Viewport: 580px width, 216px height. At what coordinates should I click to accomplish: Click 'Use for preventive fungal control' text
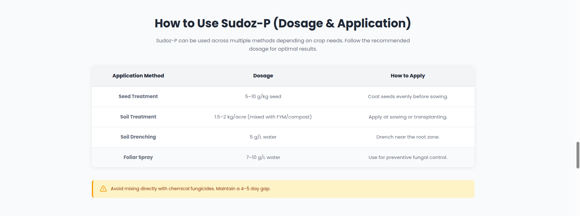tap(408, 157)
